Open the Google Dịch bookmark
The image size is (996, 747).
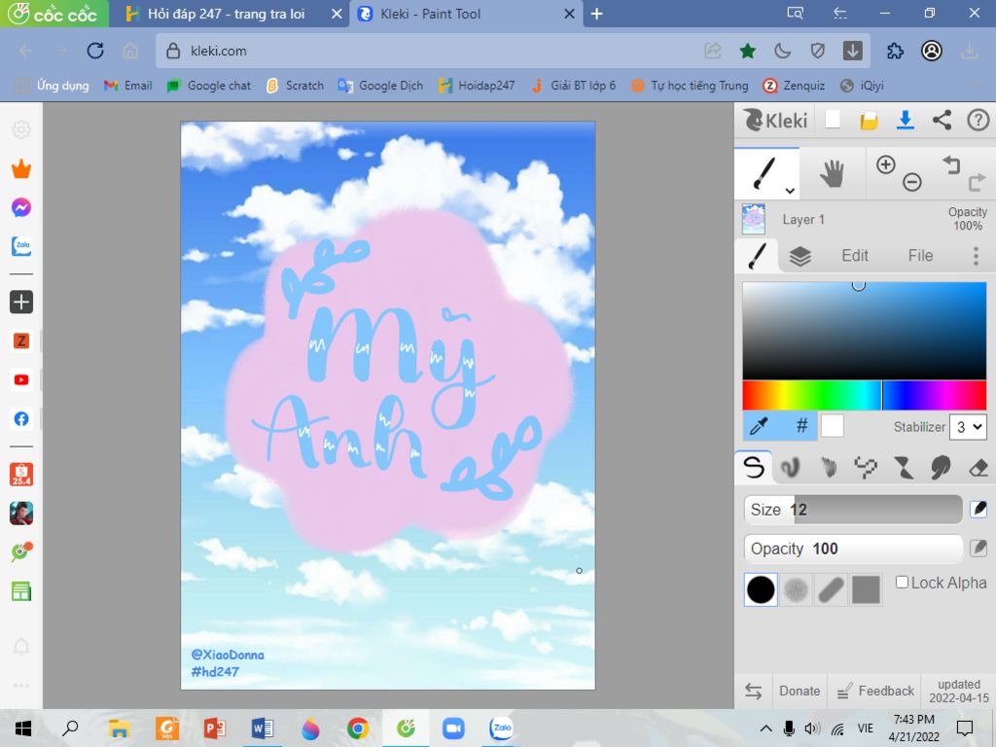(380, 86)
